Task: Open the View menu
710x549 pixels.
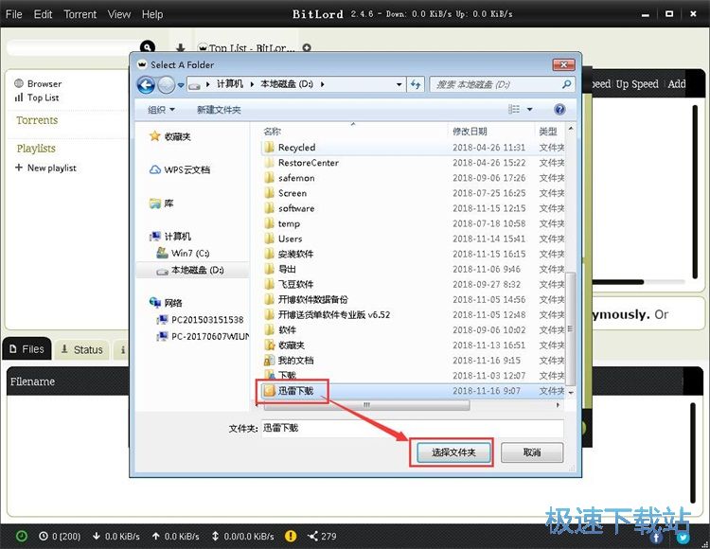Action: 119,14
